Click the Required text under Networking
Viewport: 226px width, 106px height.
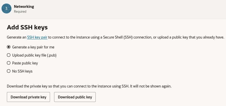20,11
